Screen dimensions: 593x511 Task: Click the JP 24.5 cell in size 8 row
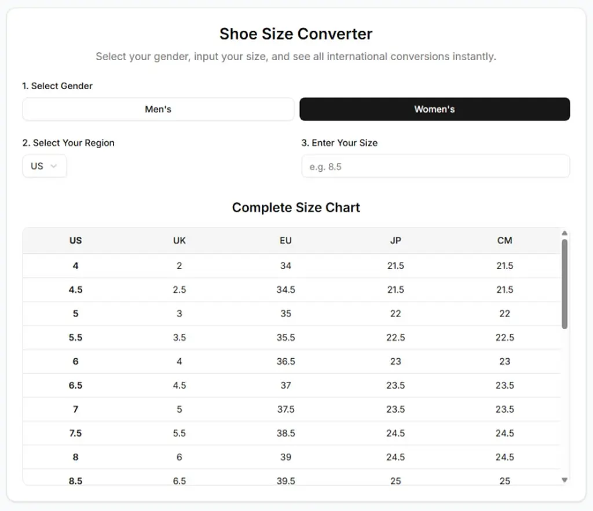[x=396, y=457]
